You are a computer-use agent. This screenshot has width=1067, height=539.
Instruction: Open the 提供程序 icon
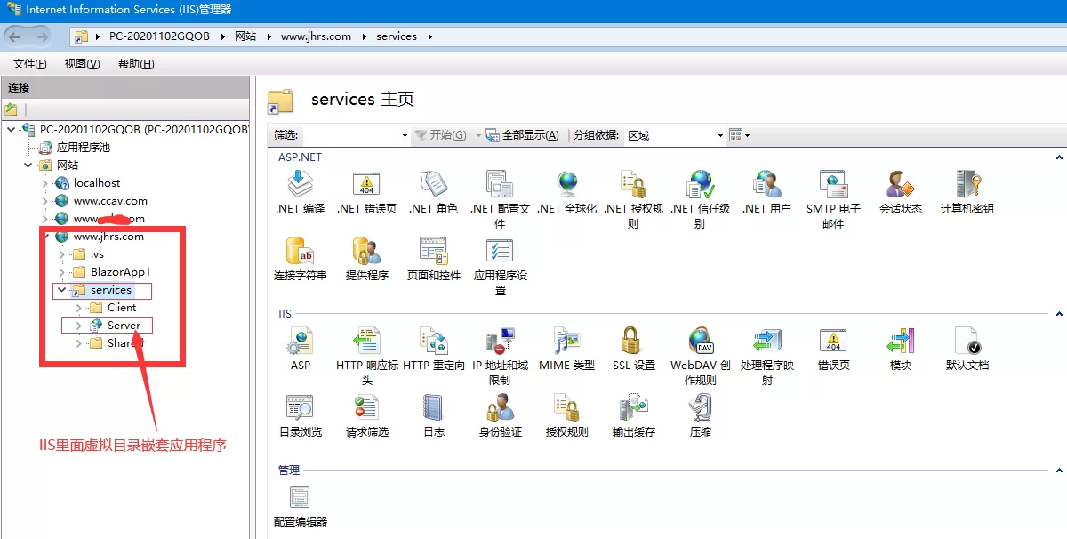point(366,251)
